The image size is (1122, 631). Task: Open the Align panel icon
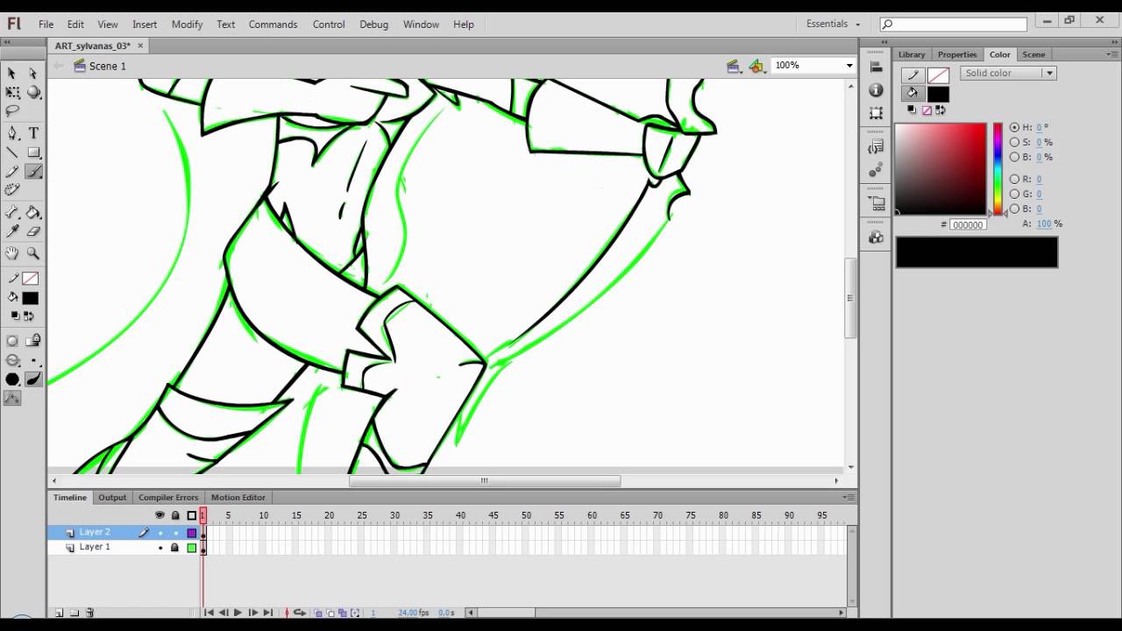coord(876,67)
